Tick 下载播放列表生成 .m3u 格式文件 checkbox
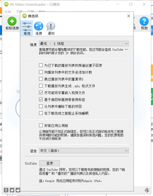This screenshot has width=153, height=196. coord(41,86)
